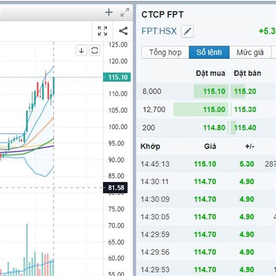Select the 14:30:11 matched trade row
The height and width of the screenshot is (276, 276).
(206, 182)
